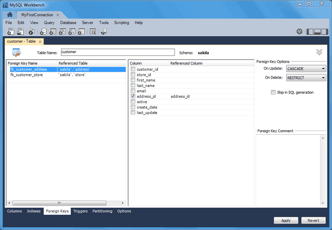
Task: Open the Server menu
Action: [x=88, y=23]
